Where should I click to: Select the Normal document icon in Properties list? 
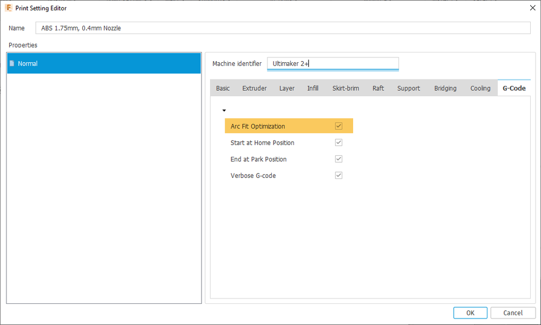point(12,63)
